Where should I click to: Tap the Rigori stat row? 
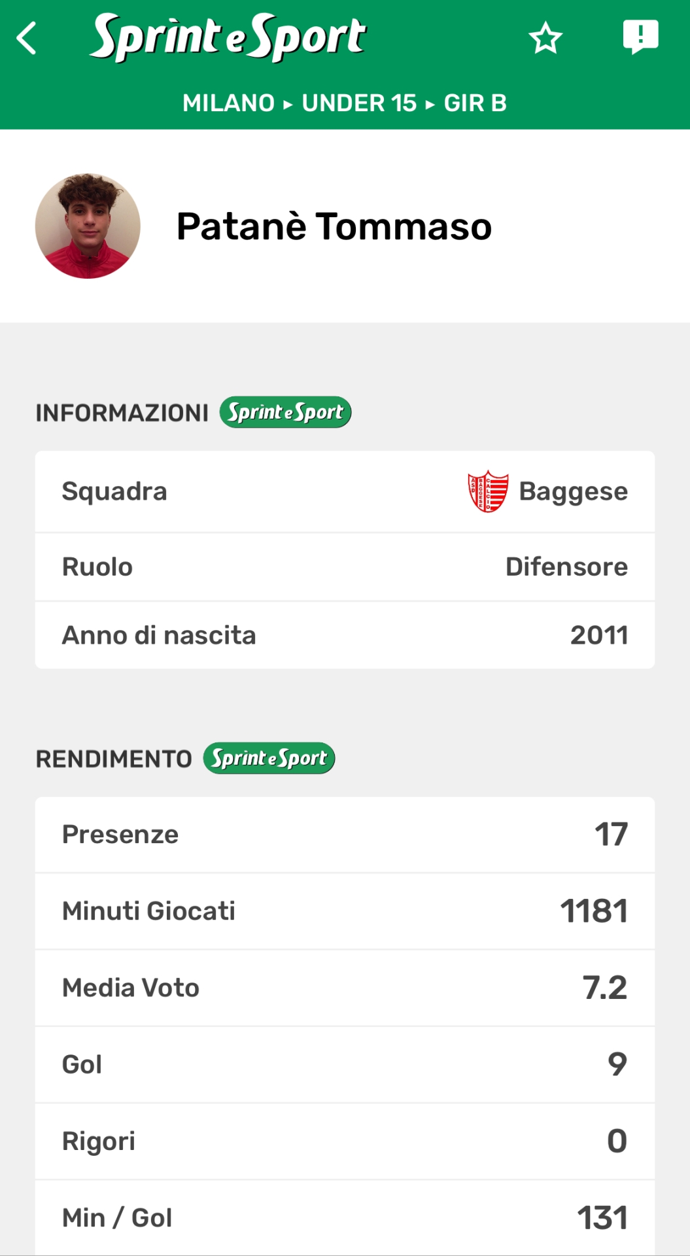point(345,1141)
